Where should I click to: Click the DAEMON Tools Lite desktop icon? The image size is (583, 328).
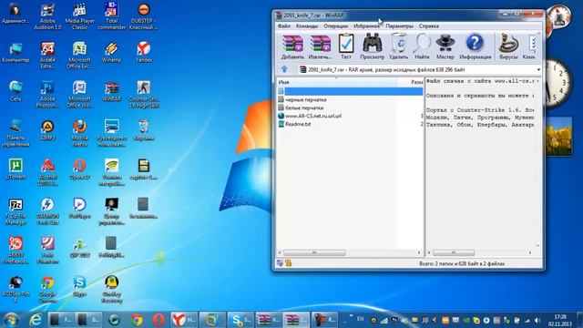(47, 211)
